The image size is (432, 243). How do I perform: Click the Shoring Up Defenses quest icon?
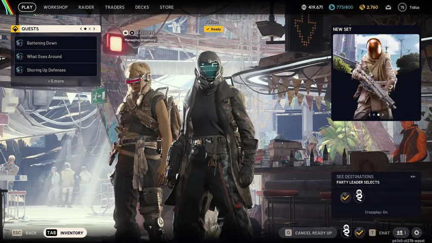pyautogui.click(x=20, y=70)
